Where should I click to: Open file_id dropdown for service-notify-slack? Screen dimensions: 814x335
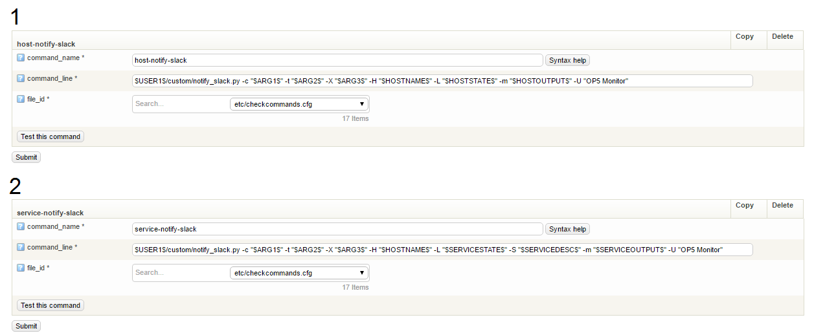[x=299, y=273]
